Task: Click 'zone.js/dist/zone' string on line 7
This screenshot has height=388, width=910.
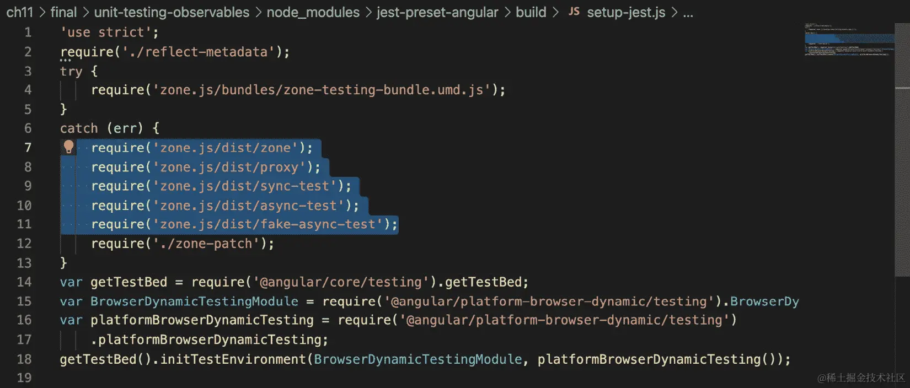Action: 225,148
